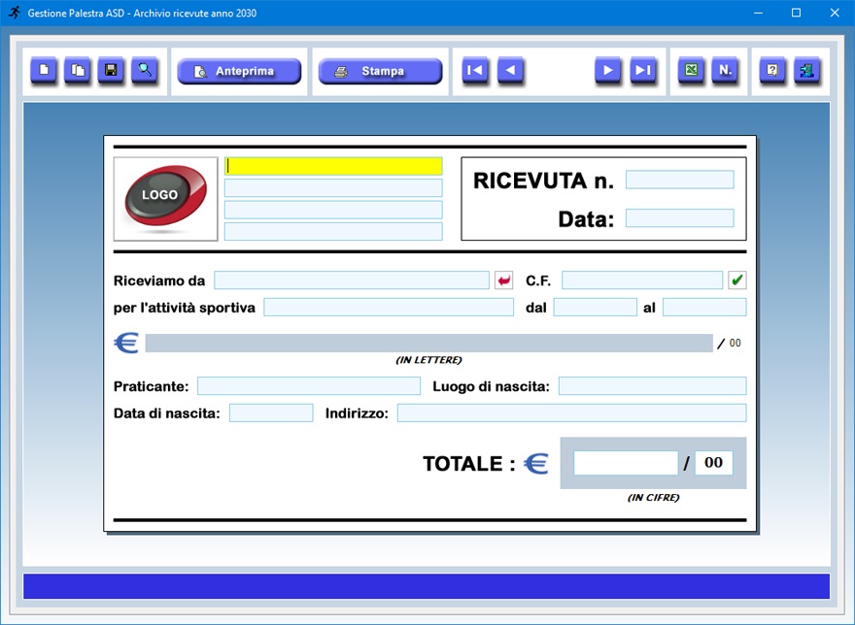This screenshot has height=625, width=855.
Task: Click the TOTALE euro amount field
Action: click(x=626, y=463)
